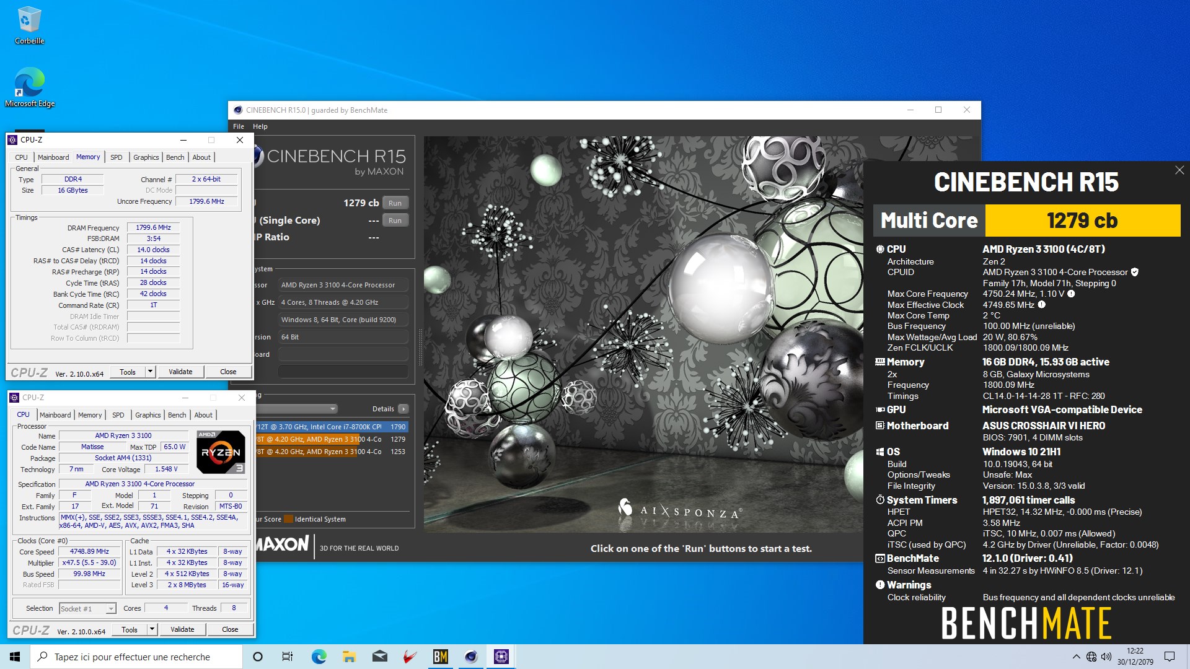Open the Tools dropdown arrow in CPU tab CPU-Z window
This screenshot has height=669, width=1190.
(x=152, y=629)
